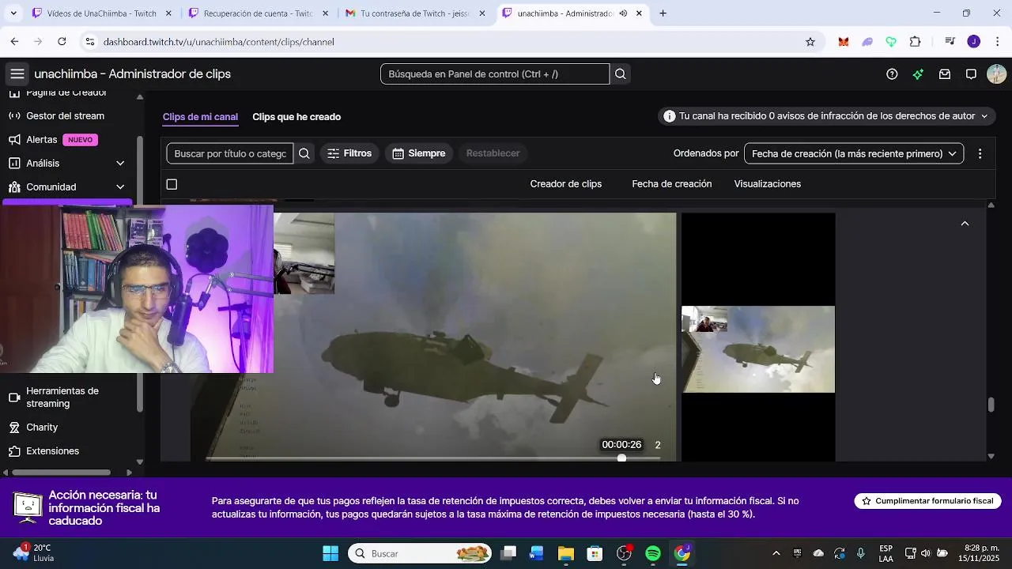Open Extensiones in the sidebar
Screen dimensions: 1012x569
point(52,451)
